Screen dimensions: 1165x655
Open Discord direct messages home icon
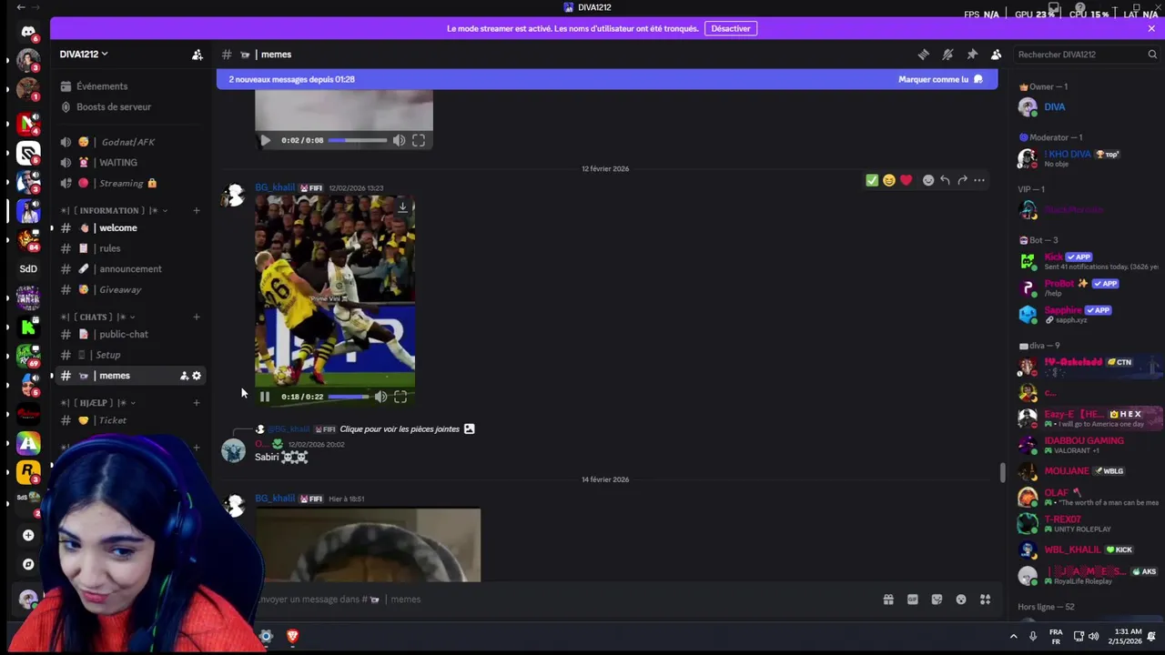[x=28, y=32]
